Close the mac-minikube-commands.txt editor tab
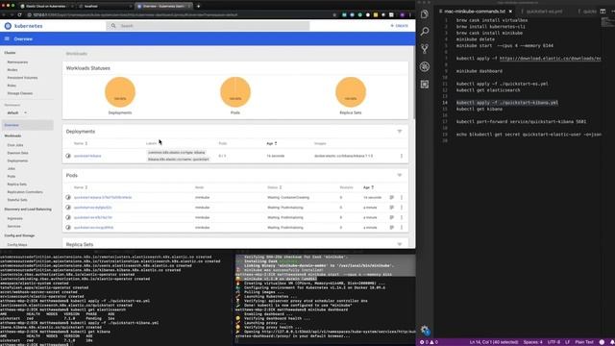Screen dimensions: 615x346 (510, 12)
